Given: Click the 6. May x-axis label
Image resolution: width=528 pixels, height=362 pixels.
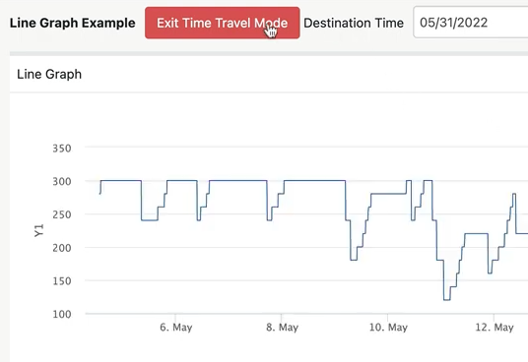Looking at the screenshot, I should coord(175,327).
